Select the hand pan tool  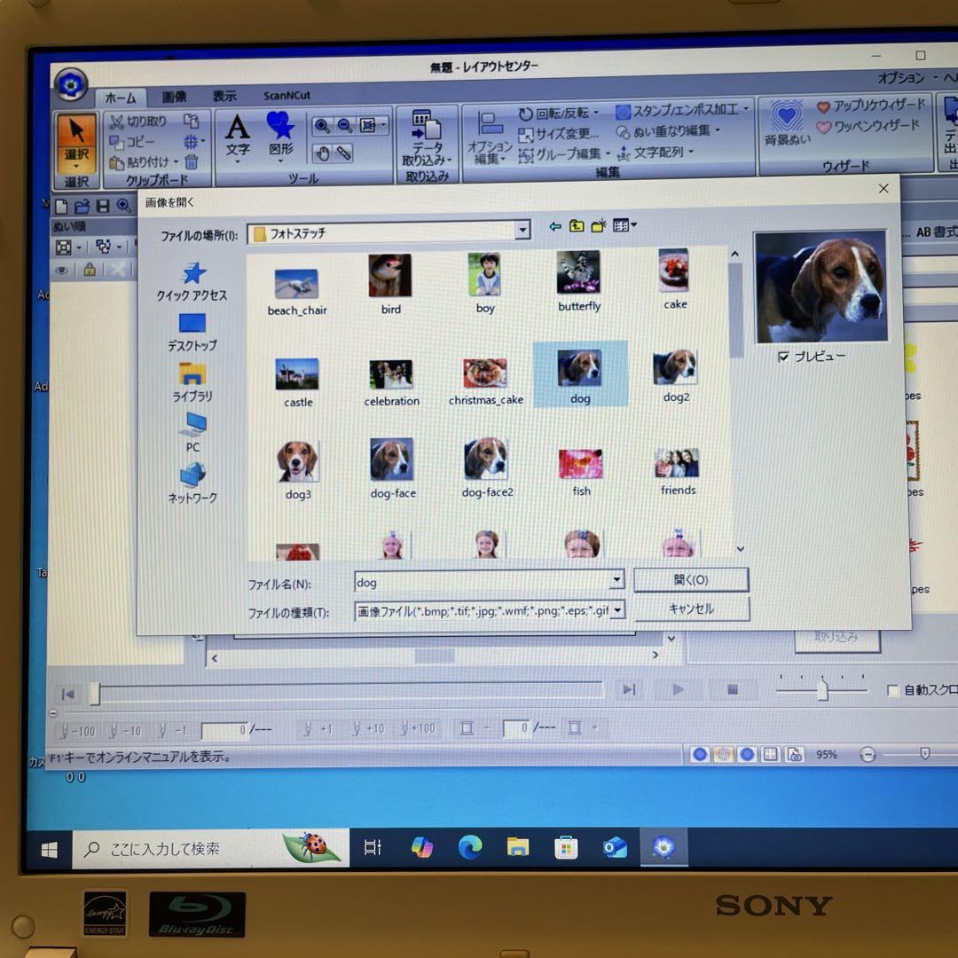tap(323, 153)
